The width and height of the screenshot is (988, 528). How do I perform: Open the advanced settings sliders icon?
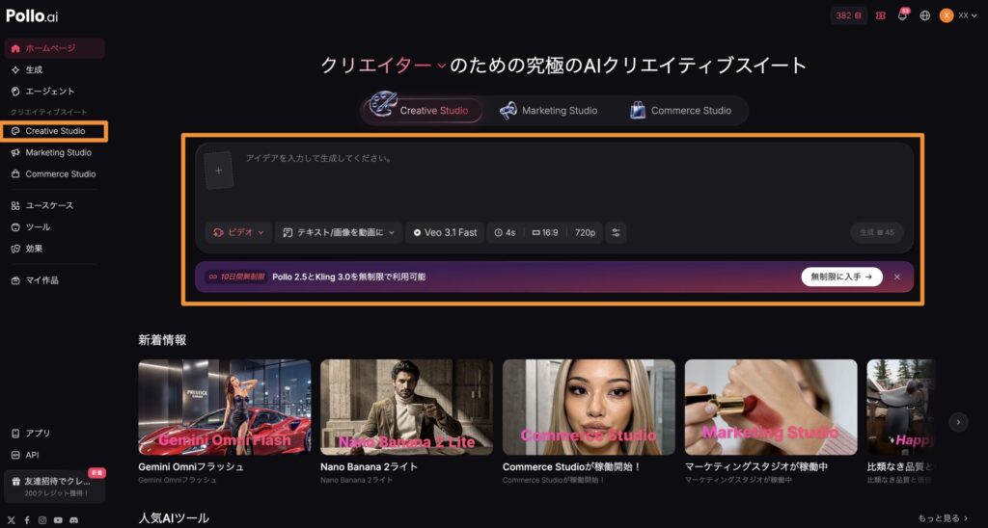click(616, 232)
